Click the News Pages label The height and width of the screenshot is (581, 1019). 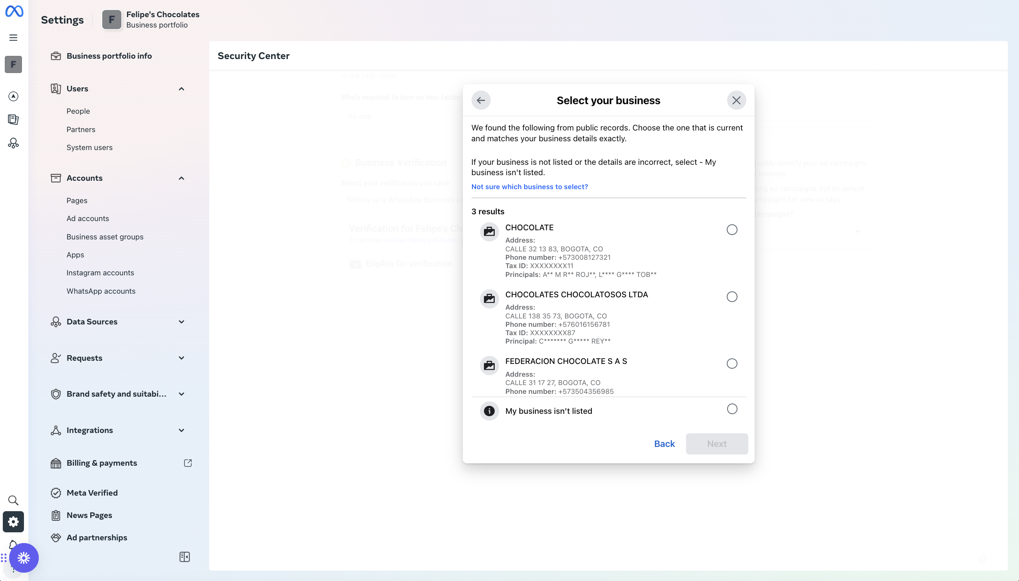click(x=89, y=515)
